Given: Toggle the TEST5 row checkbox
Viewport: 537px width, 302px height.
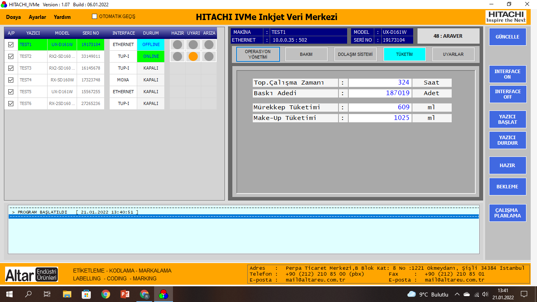Looking at the screenshot, I should coord(11,92).
